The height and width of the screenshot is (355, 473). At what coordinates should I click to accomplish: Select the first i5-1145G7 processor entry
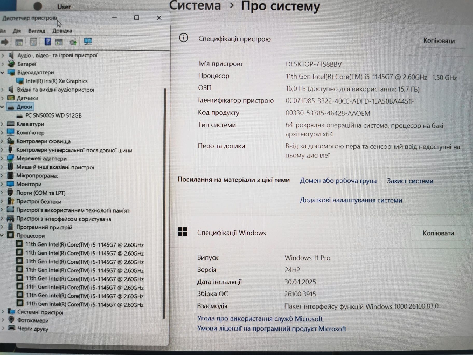85,244
